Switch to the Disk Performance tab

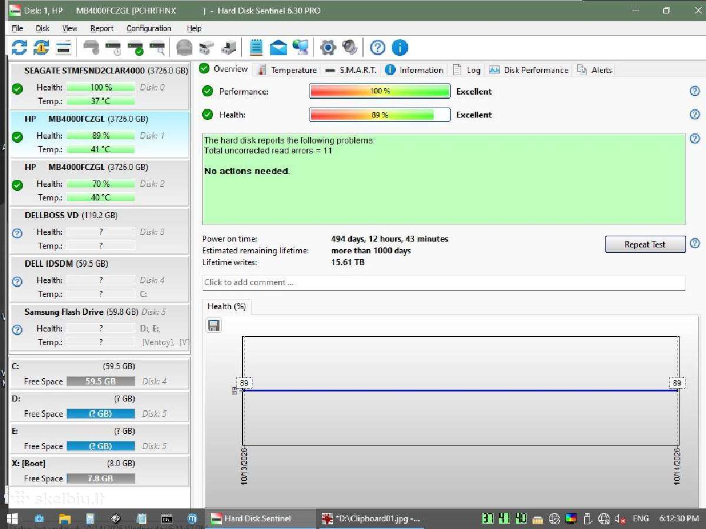coord(529,70)
